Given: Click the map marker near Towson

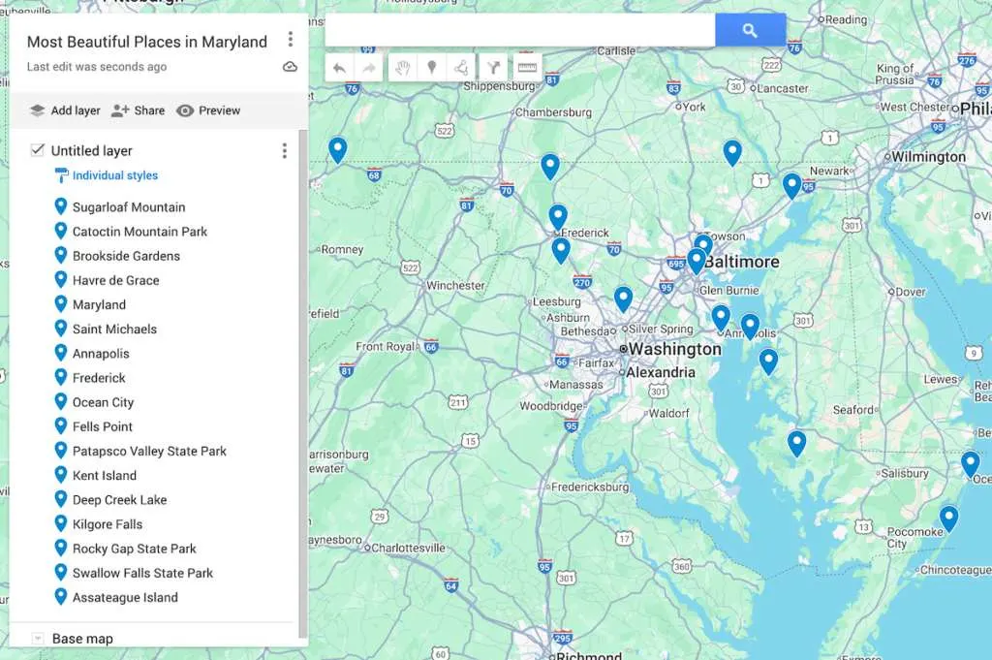Looking at the screenshot, I should [704, 243].
